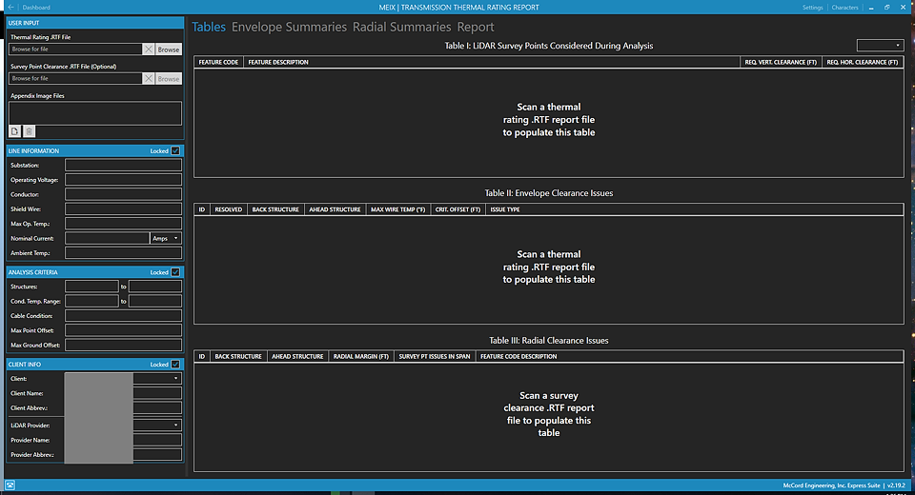Click the Substation input field
The height and width of the screenshot is (495, 915).
[x=123, y=166]
